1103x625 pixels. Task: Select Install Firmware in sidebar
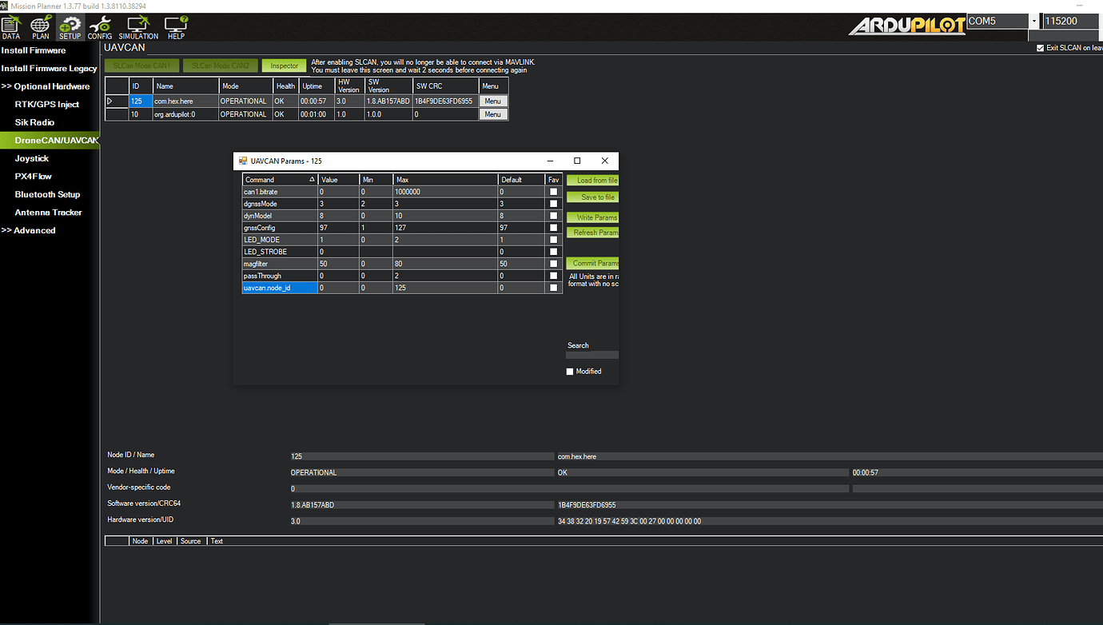pyautogui.click(x=34, y=50)
